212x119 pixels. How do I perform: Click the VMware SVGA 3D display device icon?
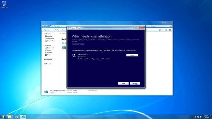pos(74,55)
